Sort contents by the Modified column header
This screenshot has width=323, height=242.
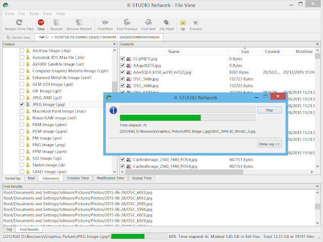click(x=299, y=51)
